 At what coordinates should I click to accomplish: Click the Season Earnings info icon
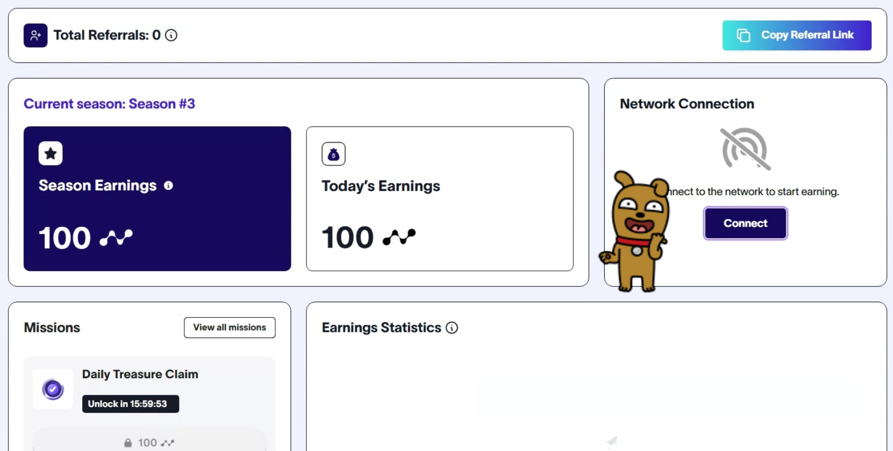(x=169, y=186)
